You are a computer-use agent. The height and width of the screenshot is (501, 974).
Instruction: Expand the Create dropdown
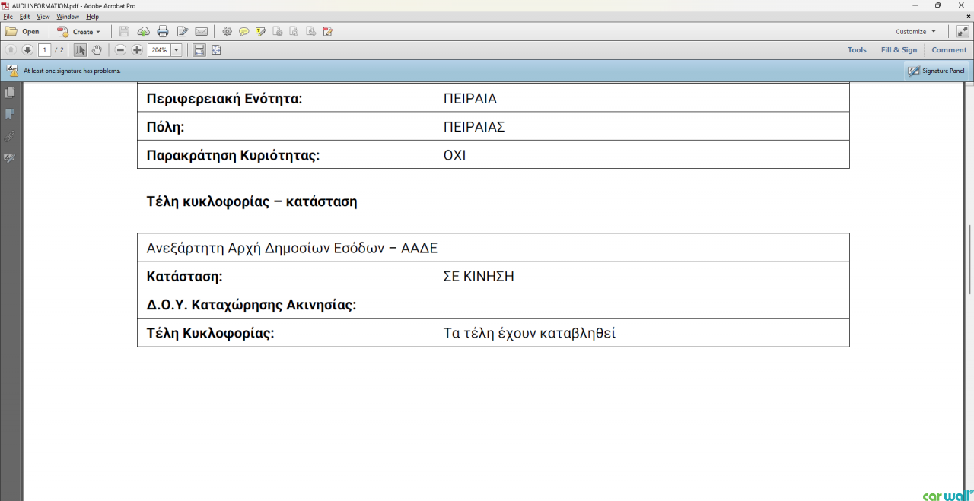click(x=78, y=32)
